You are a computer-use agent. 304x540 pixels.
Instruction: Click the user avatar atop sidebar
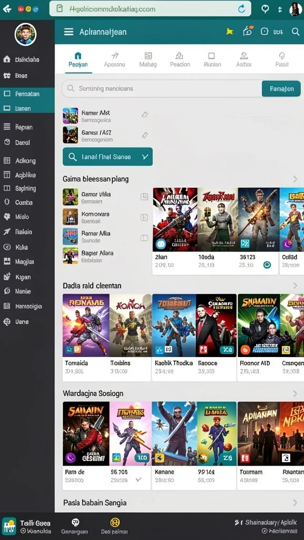(25, 34)
